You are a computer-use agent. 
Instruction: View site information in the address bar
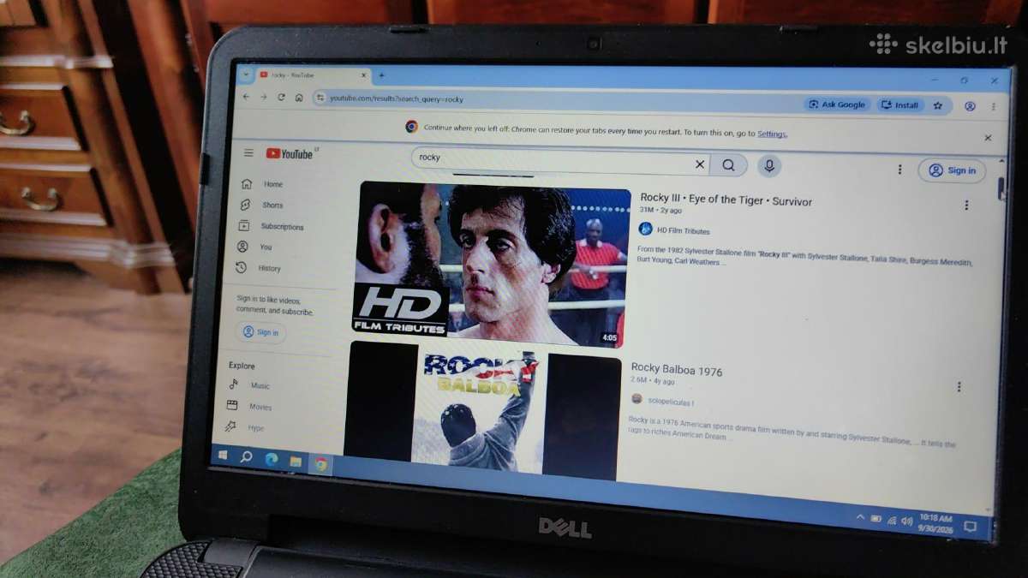pyautogui.click(x=320, y=98)
